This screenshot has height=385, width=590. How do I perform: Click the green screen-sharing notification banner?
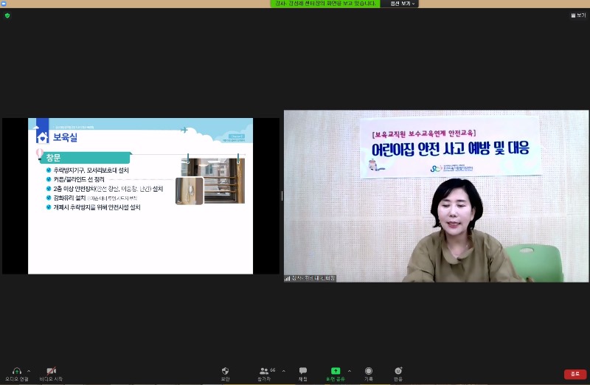point(324,4)
